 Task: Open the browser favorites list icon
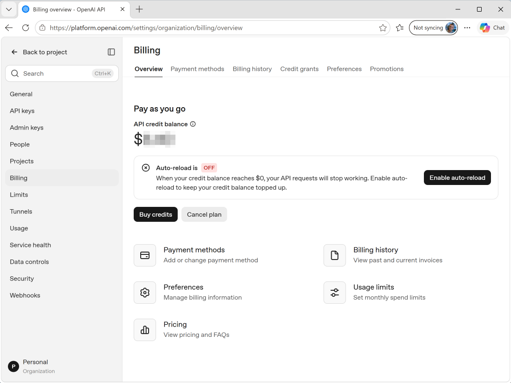click(400, 28)
